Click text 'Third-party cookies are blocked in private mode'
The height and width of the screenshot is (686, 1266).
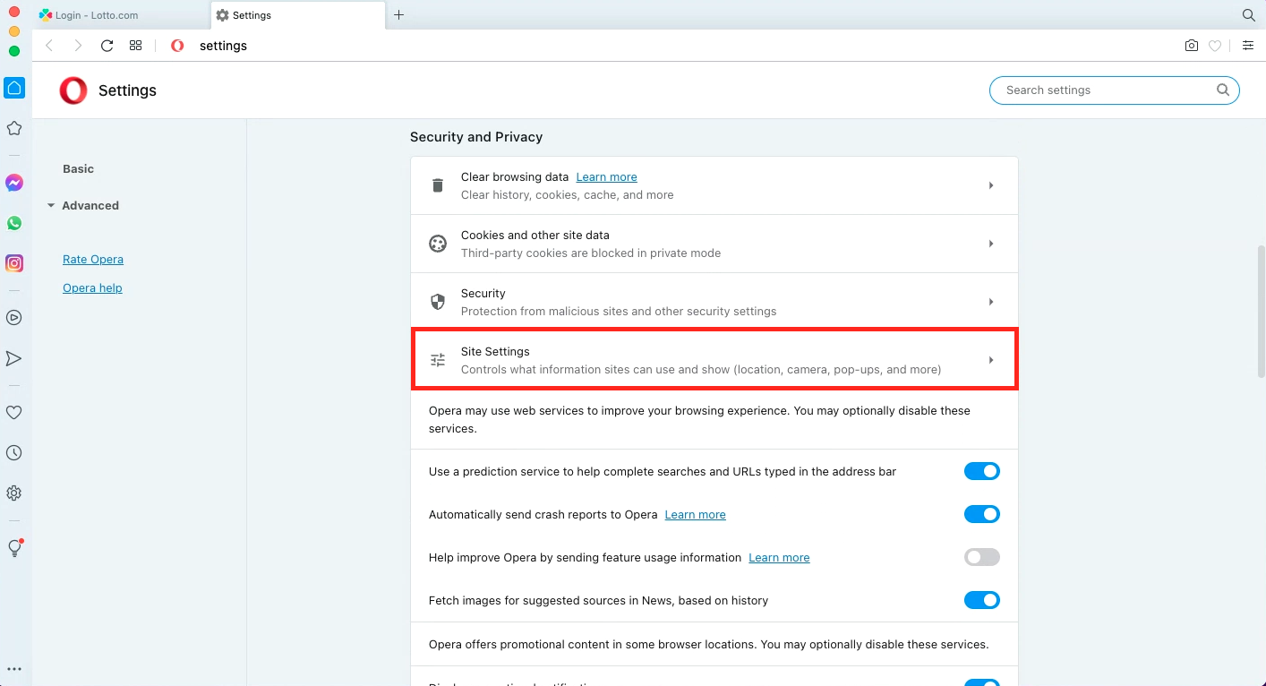[591, 253]
